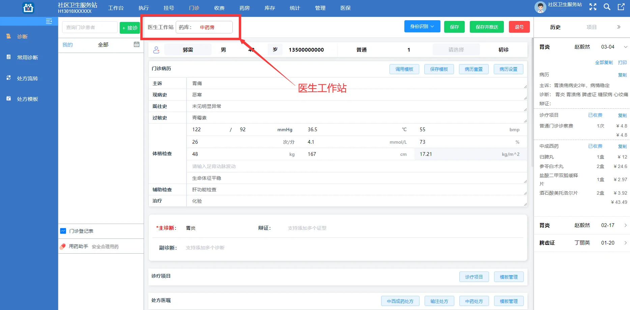Open 用药助手 medication assistant
Screen dimensions: 630x310
click(x=78, y=246)
